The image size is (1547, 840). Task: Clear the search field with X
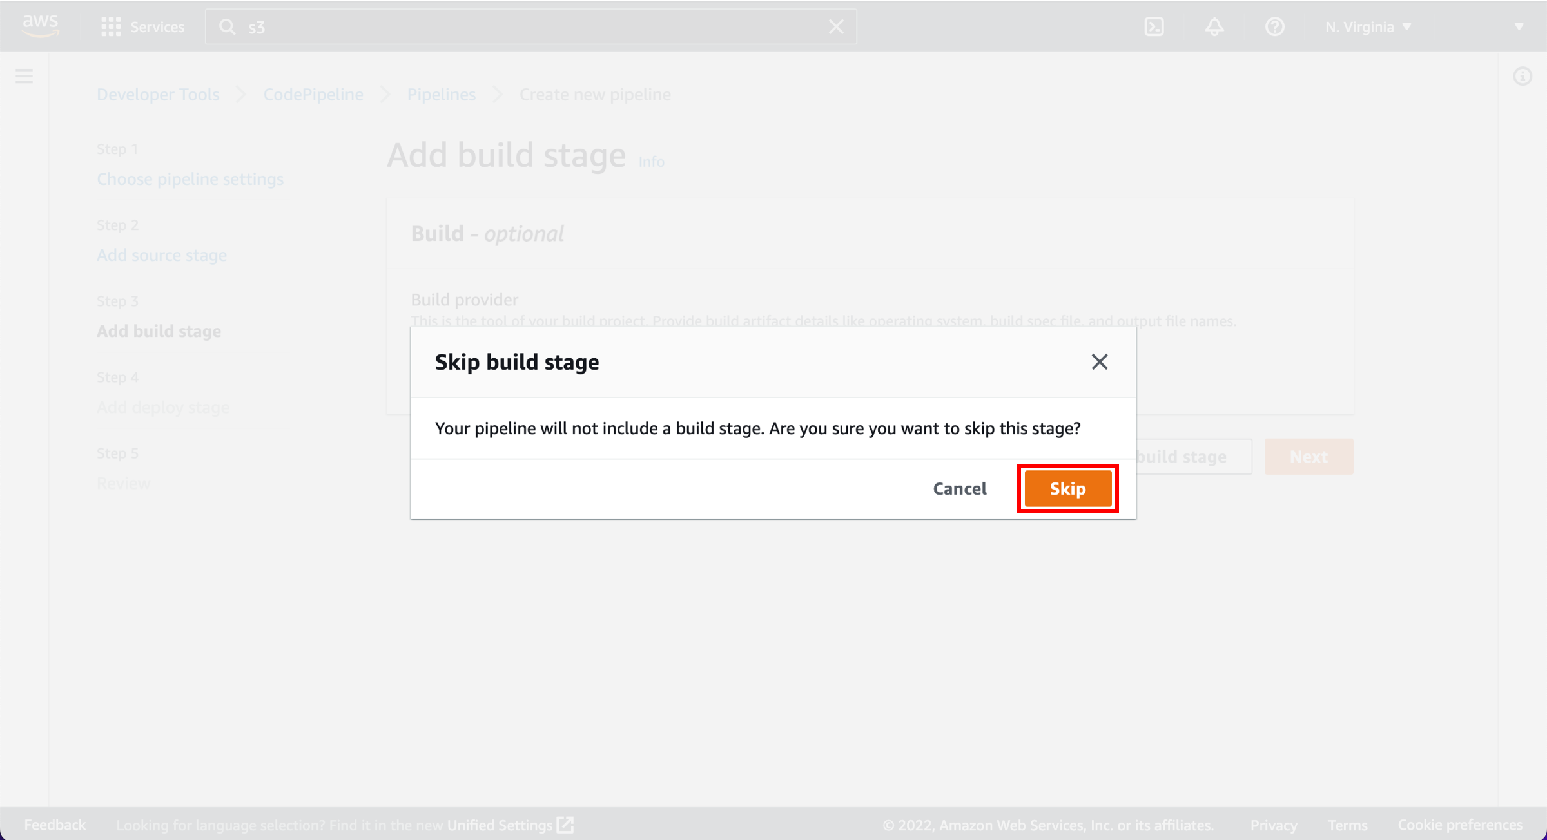click(836, 27)
